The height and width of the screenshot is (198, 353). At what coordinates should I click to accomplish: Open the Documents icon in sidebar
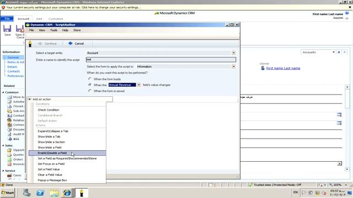point(9,129)
